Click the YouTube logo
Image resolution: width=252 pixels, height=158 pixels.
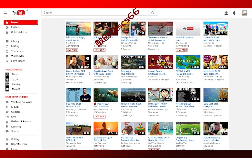(19, 13)
